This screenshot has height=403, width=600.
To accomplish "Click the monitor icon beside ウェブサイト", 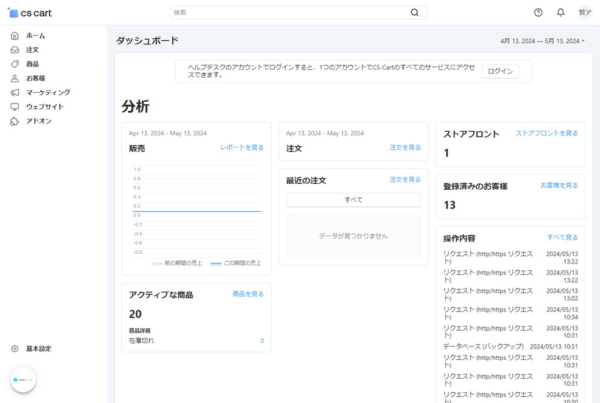I will 14,107.
